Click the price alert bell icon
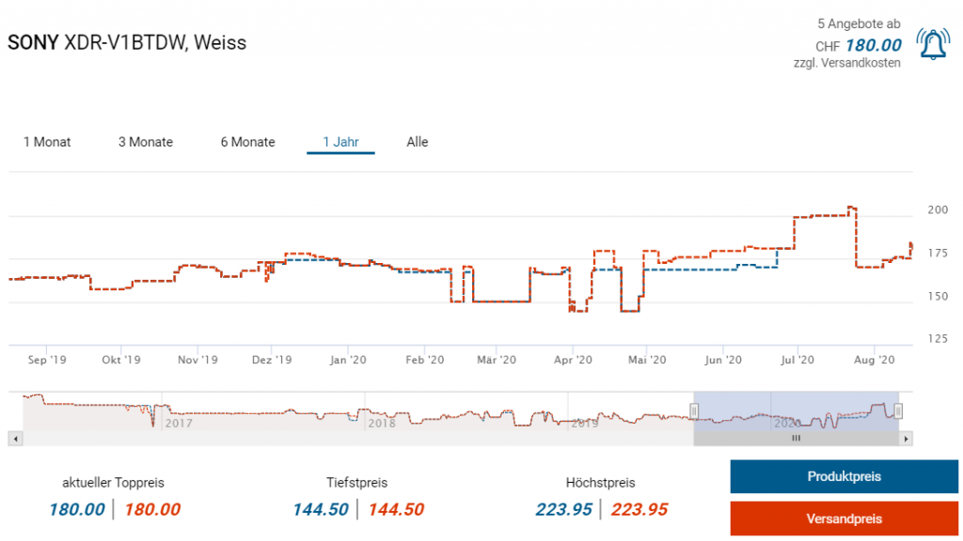The height and width of the screenshot is (541, 963). coord(933,44)
